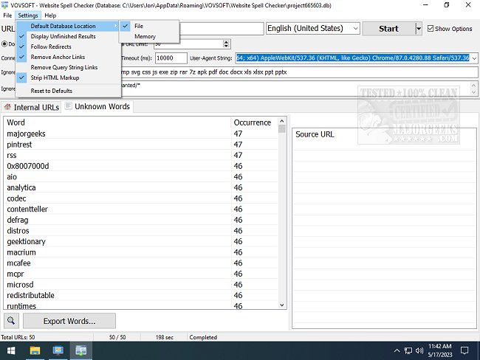480x360 pixels.
Task: Select the 'rss' word row
Action: (x=141, y=155)
